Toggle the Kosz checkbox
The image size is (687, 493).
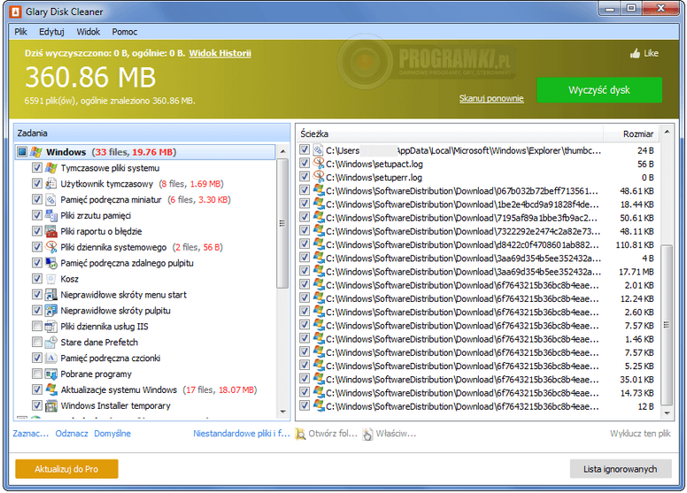[37, 278]
